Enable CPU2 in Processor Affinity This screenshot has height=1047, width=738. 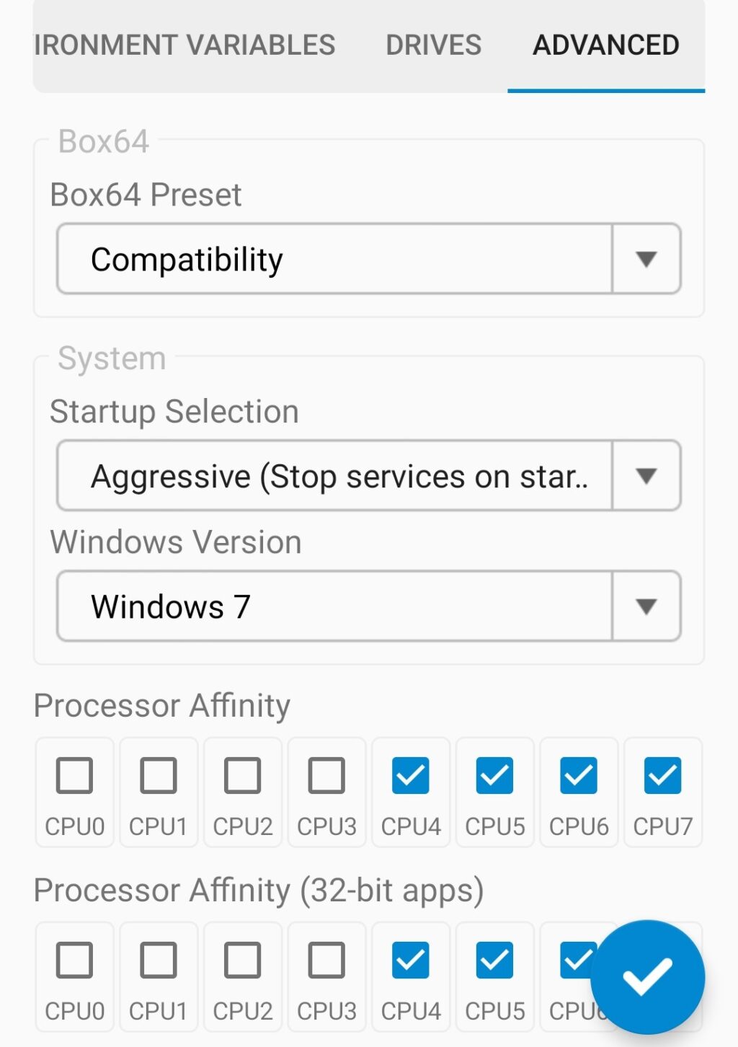click(242, 776)
